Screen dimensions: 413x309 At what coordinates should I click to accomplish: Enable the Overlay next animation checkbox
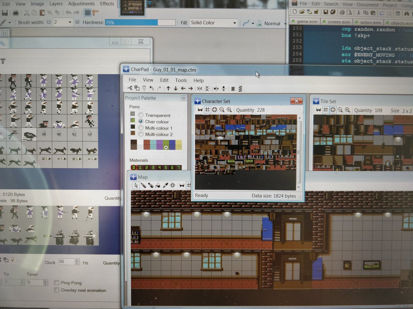coord(57,290)
